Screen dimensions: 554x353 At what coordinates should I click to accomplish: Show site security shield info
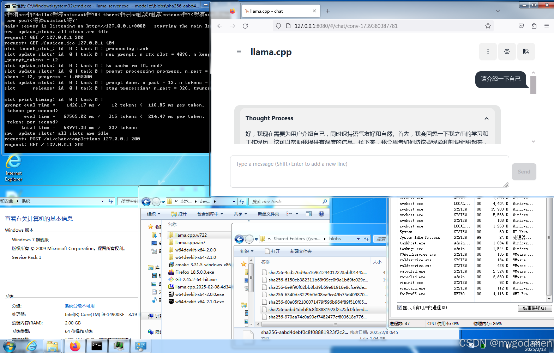point(278,26)
